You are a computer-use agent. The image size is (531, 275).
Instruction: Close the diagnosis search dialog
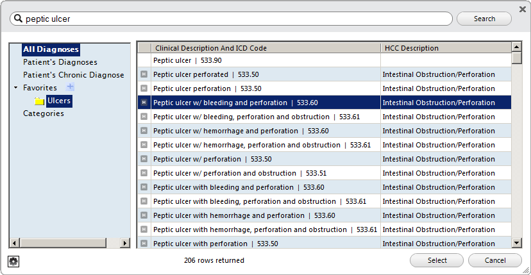coord(523,10)
